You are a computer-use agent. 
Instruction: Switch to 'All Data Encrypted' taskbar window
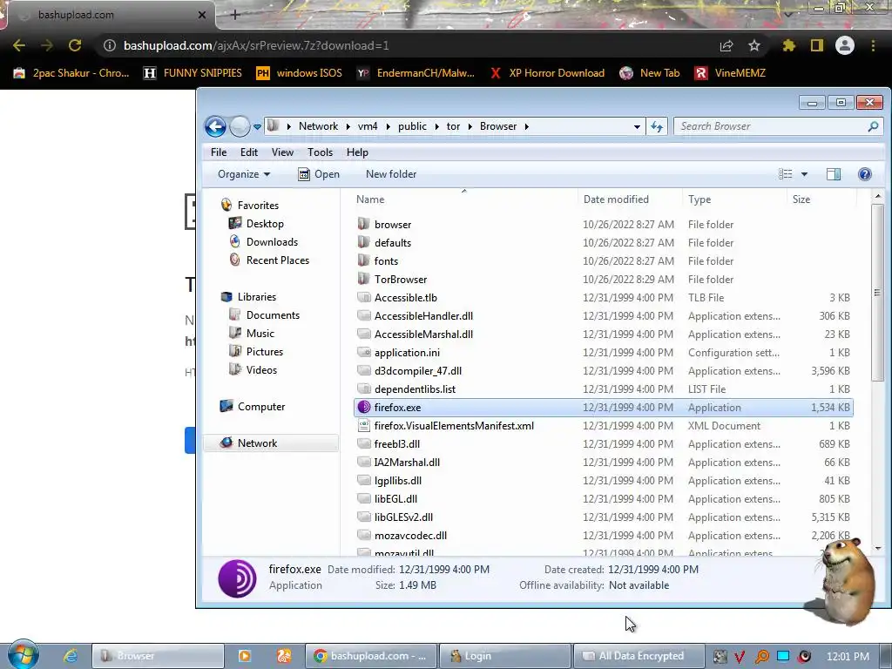tap(639, 656)
